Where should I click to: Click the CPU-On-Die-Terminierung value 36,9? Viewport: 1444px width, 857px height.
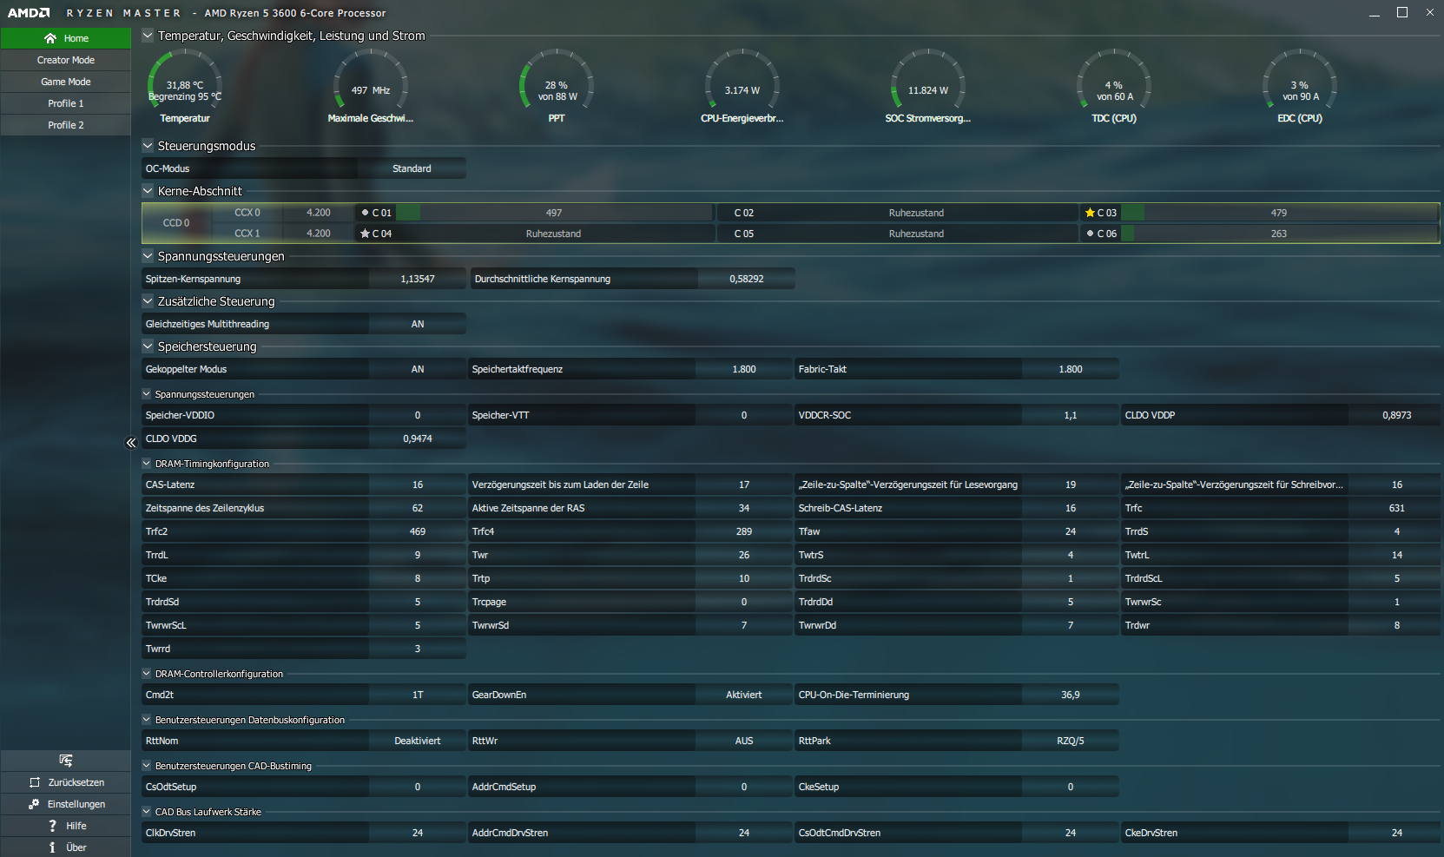(1071, 695)
